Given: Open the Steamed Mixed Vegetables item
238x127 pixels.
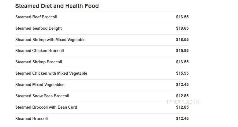Looking at the screenshot, I should [40, 85].
